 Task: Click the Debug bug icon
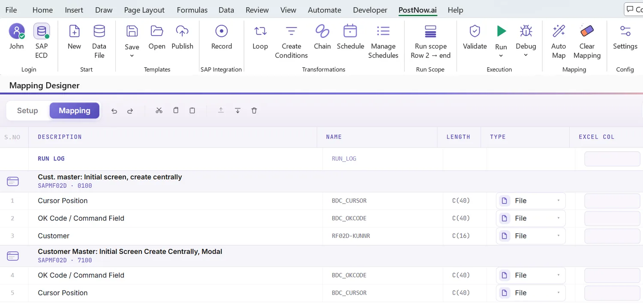click(526, 31)
